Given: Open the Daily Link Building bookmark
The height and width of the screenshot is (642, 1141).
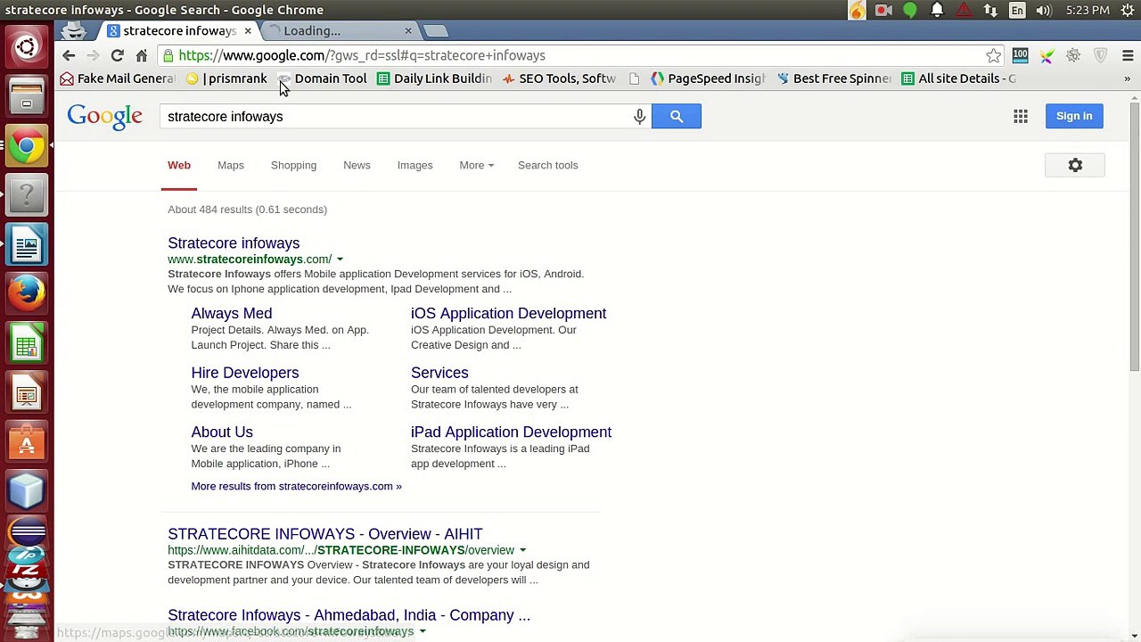Looking at the screenshot, I should pos(434,78).
